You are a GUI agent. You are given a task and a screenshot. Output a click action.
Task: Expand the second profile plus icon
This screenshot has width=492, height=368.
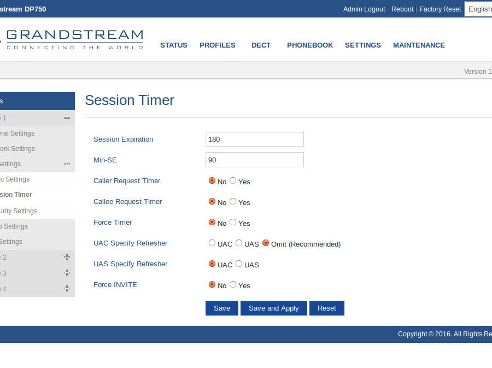[x=67, y=257]
